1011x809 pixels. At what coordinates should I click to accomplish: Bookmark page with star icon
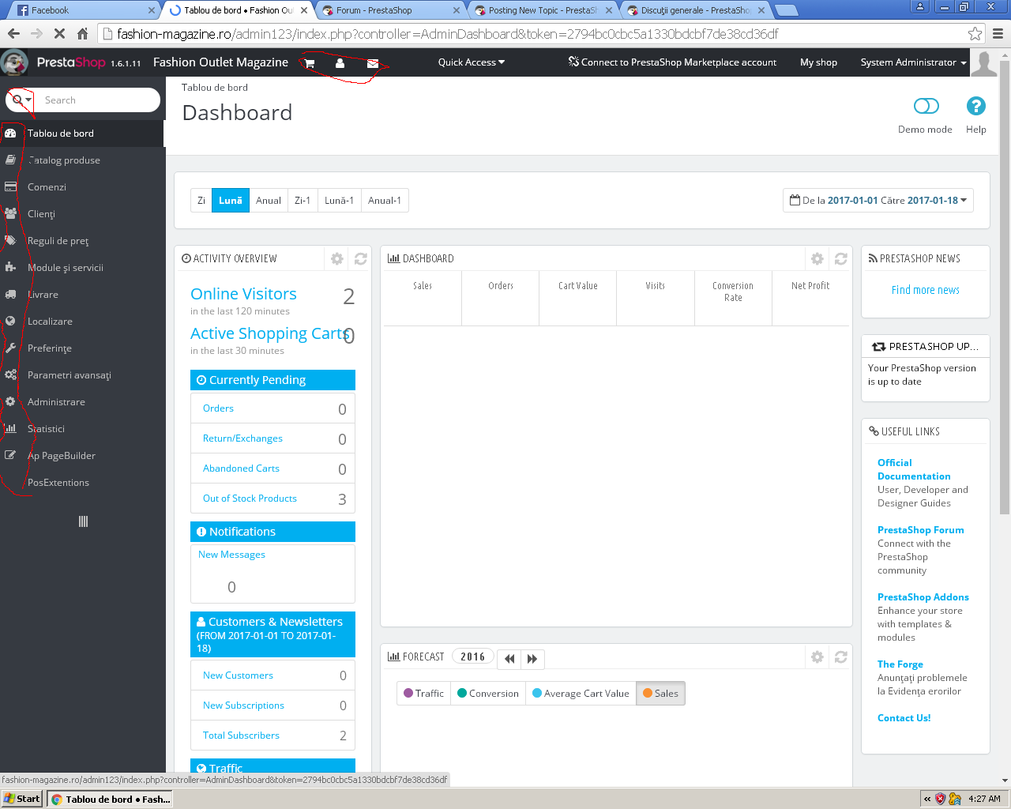click(975, 34)
